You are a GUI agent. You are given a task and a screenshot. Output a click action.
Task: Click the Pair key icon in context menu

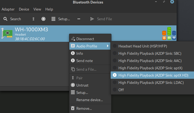point(73,78)
